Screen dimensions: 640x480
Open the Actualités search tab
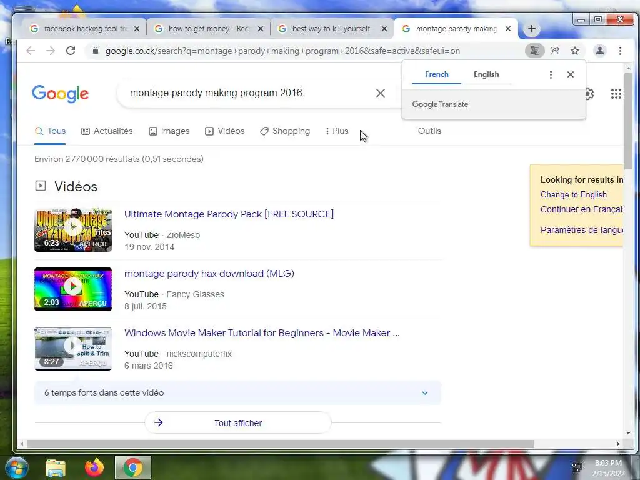click(x=107, y=131)
